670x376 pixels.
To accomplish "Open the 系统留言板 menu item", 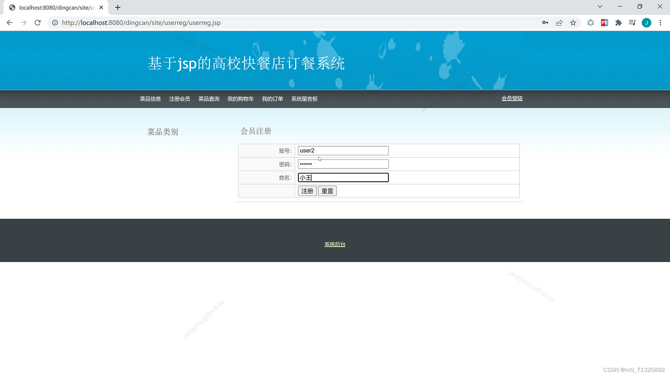I will click(304, 99).
